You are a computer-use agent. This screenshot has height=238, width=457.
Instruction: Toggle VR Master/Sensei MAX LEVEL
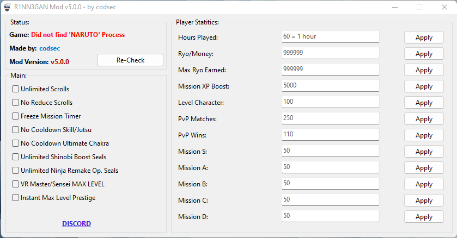(x=16, y=184)
